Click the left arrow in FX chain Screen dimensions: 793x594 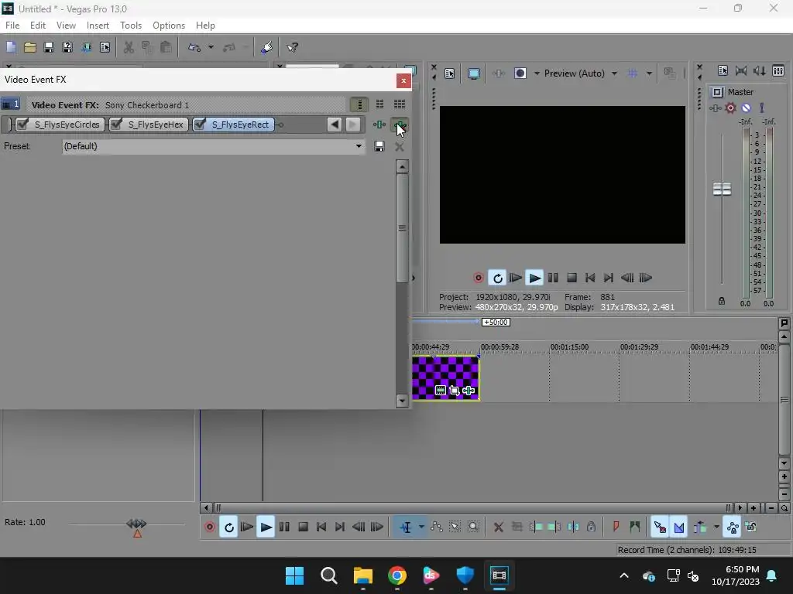pyautogui.click(x=334, y=125)
